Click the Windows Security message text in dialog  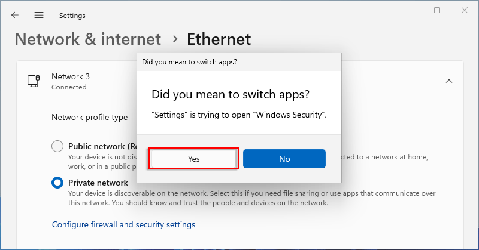click(239, 115)
